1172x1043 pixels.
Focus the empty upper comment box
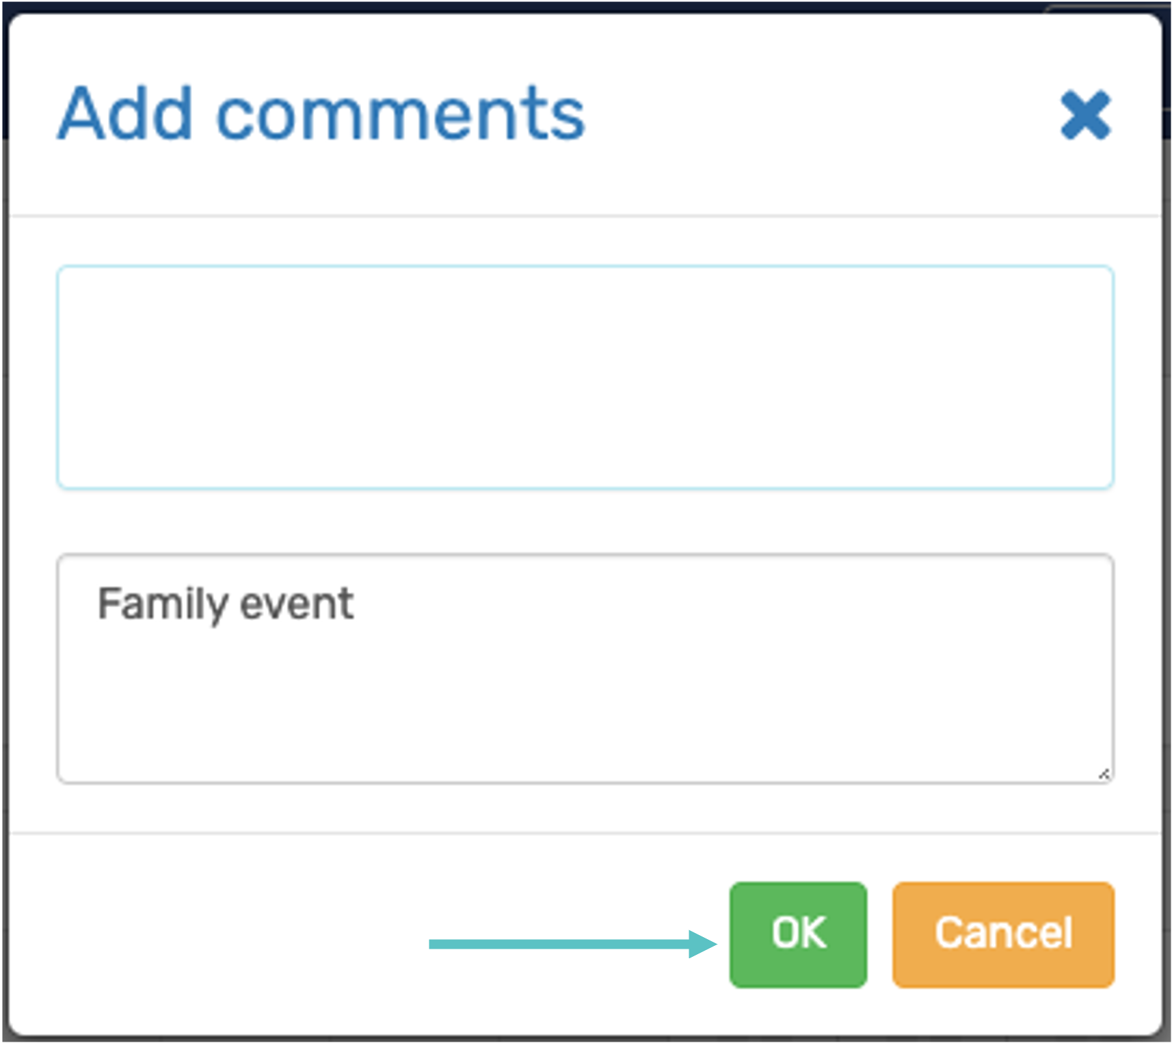point(585,377)
